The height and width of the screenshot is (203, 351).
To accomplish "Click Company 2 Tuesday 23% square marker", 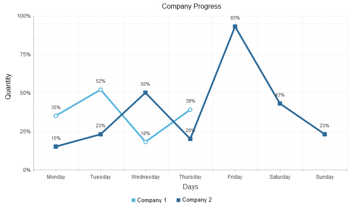I will pyautogui.click(x=101, y=134).
